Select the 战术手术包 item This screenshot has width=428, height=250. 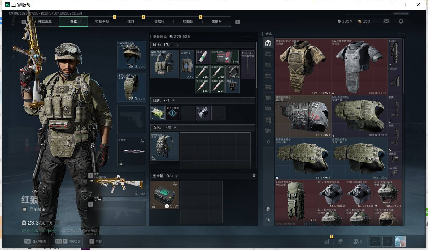225,57
